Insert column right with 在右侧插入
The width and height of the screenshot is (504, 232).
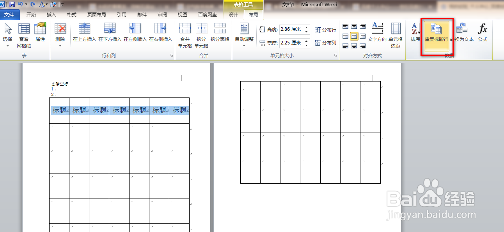tap(161, 32)
